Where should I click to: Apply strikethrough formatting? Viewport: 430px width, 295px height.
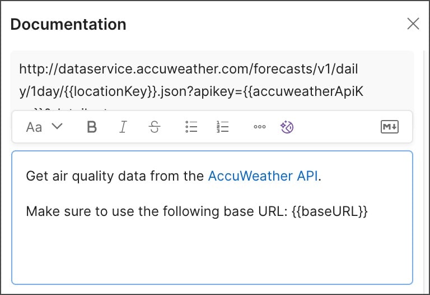coord(155,127)
